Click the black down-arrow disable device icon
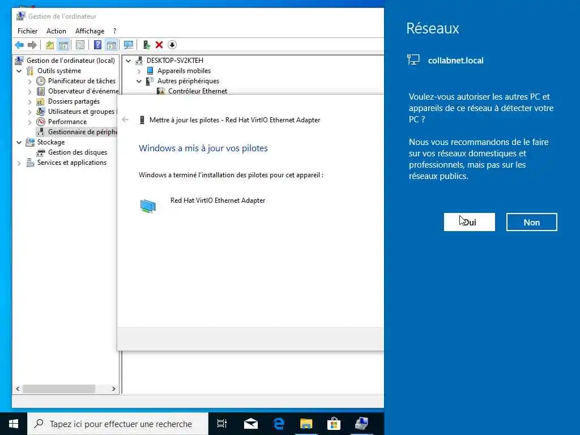 click(x=172, y=45)
